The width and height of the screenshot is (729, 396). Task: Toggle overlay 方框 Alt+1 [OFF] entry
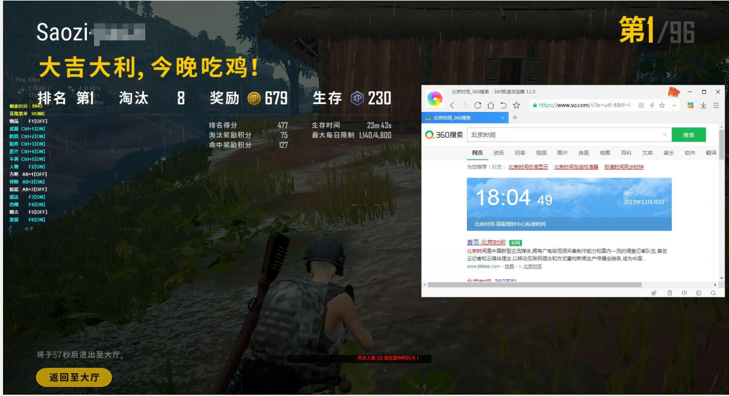(28, 174)
